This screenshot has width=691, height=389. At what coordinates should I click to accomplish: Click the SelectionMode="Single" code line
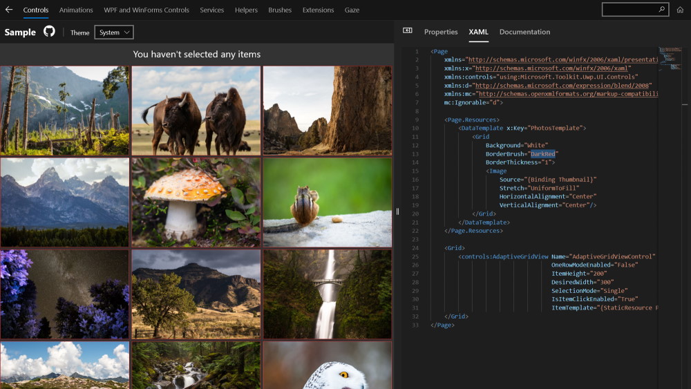pyautogui.click(x=589, y=291)
